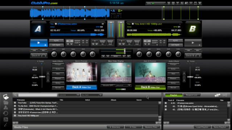Image resolution: width=232 pixels, height=130 pixels.
Task: Toggle Deck A Phaser effect
Action: click(58, 79)
